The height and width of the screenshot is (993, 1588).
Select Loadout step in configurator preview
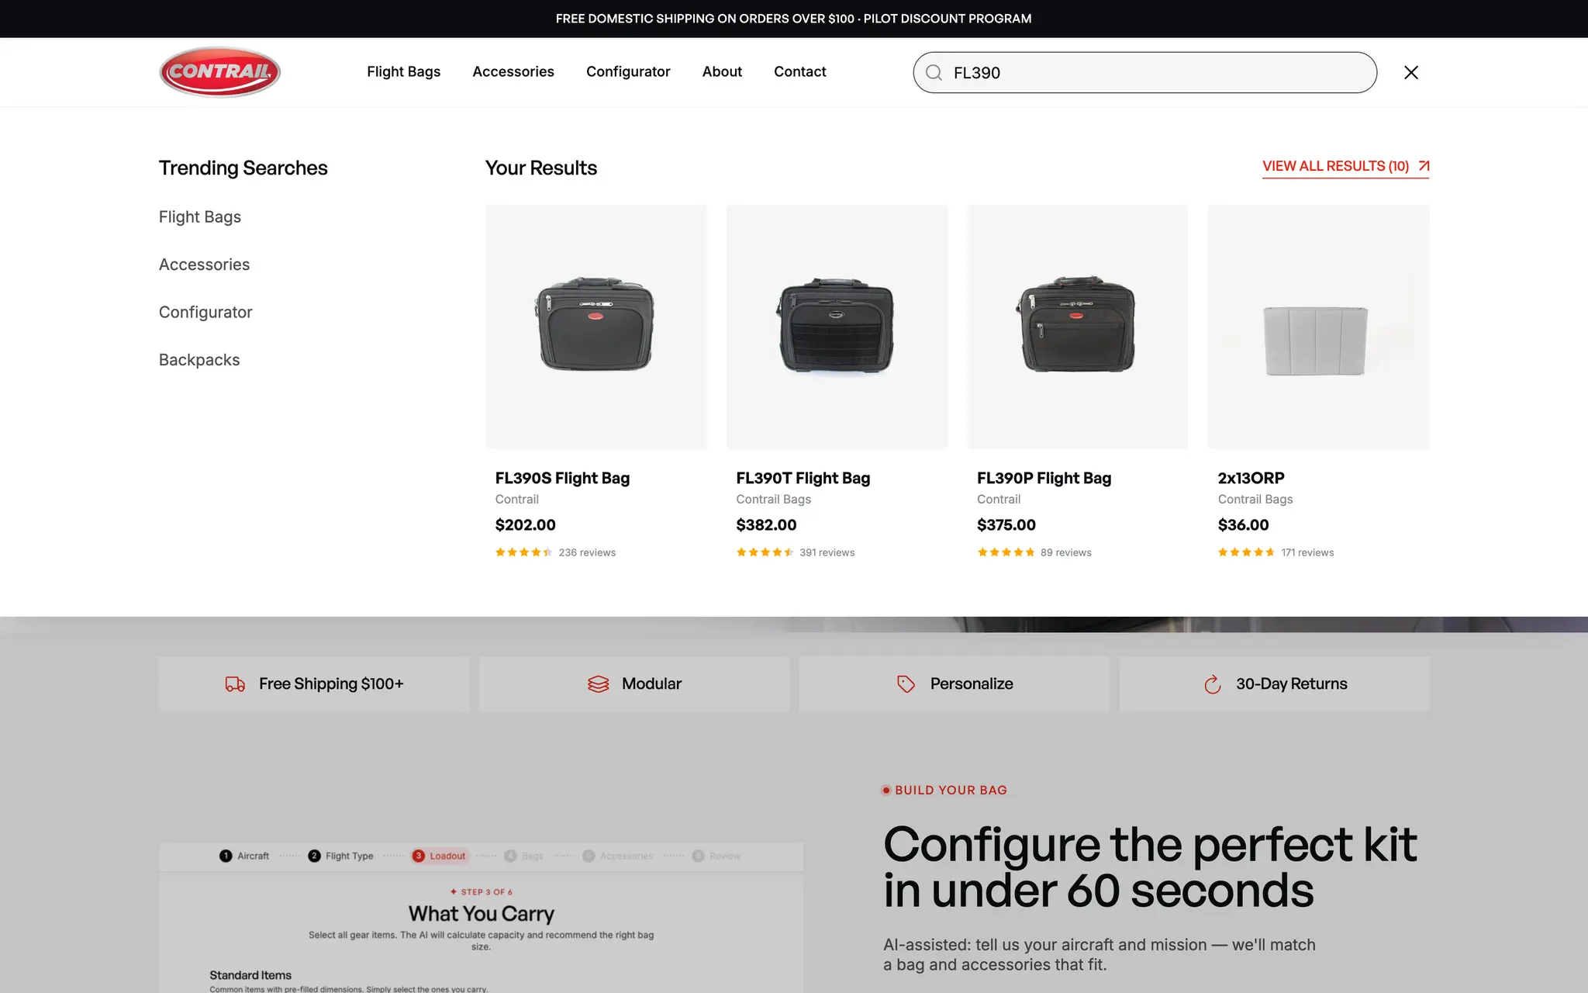440,856
